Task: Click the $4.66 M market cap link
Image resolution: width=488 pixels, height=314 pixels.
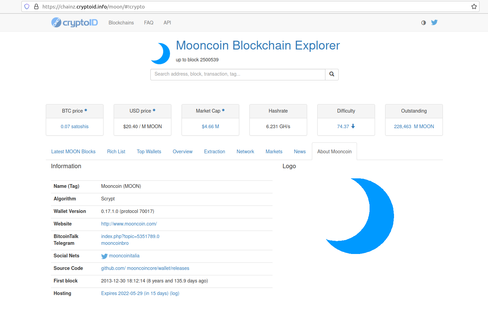Action: [x=210, y=126]
